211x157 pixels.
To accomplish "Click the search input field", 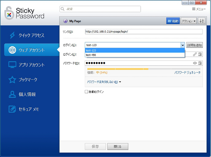I will pos(100,9).
